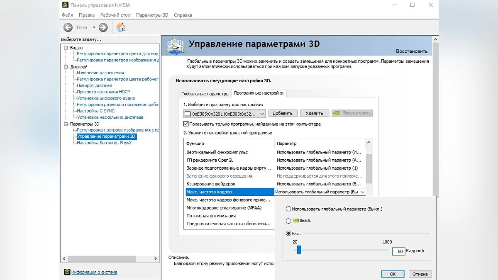Click the Функция column header
Screen dimensions: 498x280
pos(229,144)
